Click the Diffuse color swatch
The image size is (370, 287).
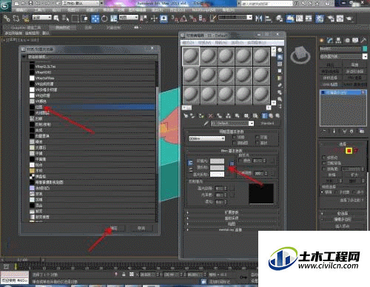[x=217, y=168]
